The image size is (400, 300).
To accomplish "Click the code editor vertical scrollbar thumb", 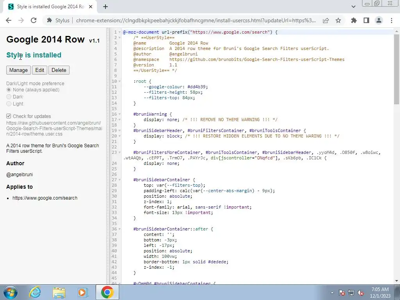I will click(x=396, y=69).
